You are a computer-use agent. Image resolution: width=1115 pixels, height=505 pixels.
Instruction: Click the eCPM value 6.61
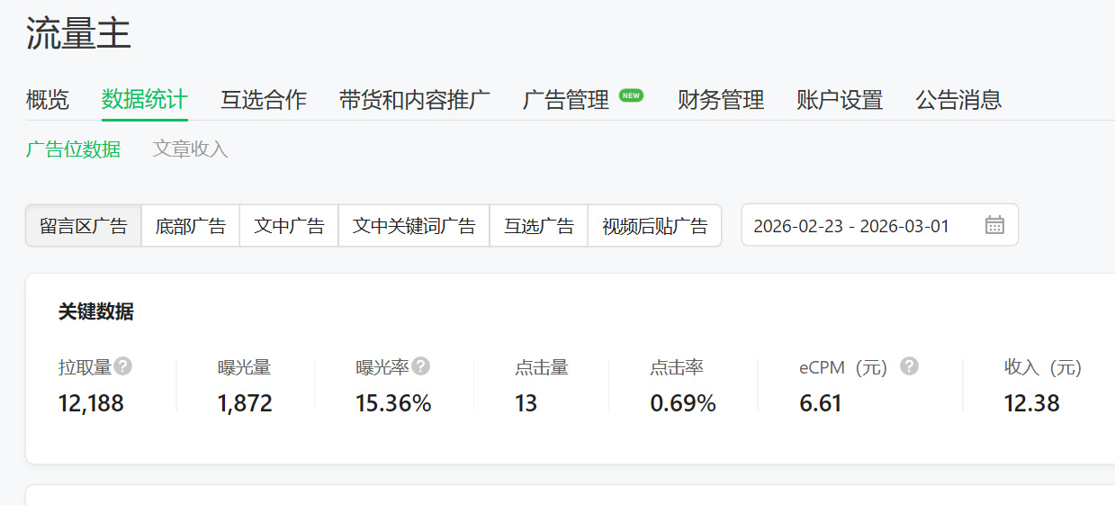[821, 403]
